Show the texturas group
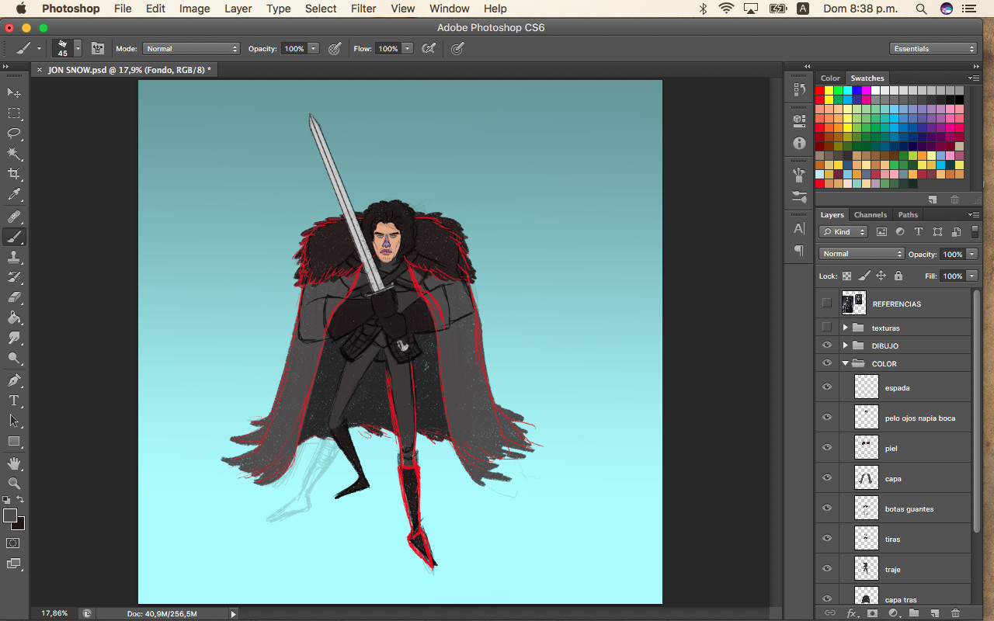This screenshot has width=994, height=621. (826, 328)
